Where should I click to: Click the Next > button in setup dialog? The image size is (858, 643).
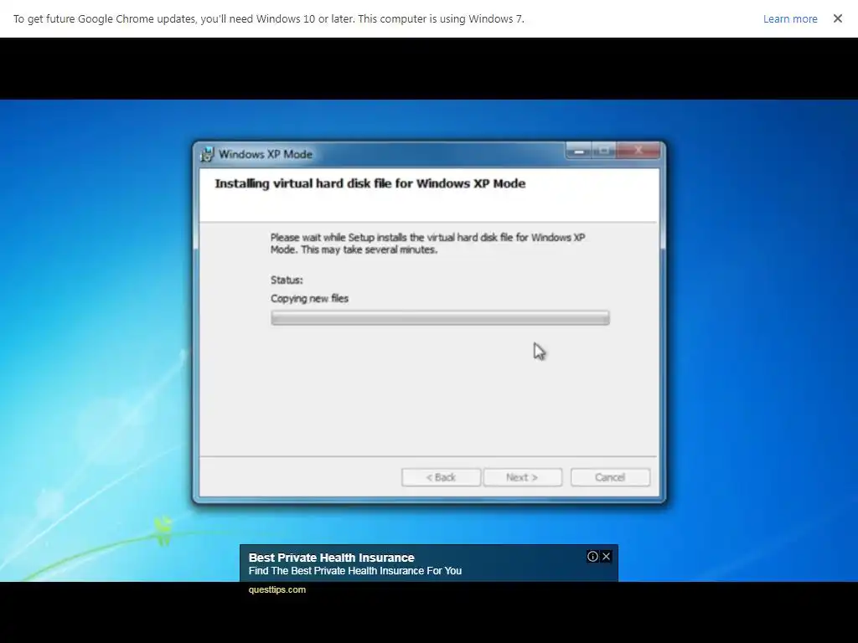pos(522,477)
